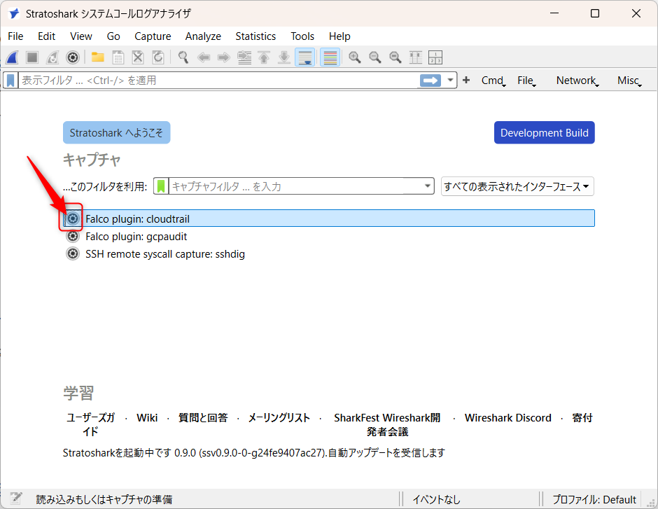Start capture with the shark fin icon
This screenshot has width=658, height=509.
click(x=12, y=57)
